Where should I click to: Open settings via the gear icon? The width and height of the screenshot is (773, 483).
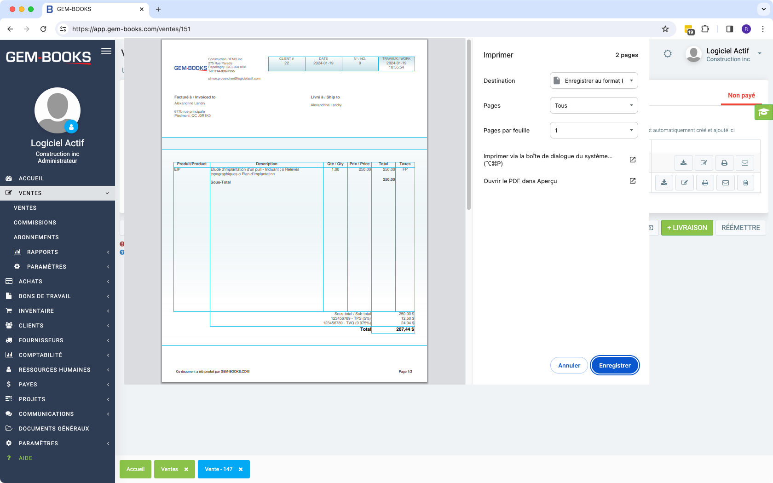(x=668, y=54)
